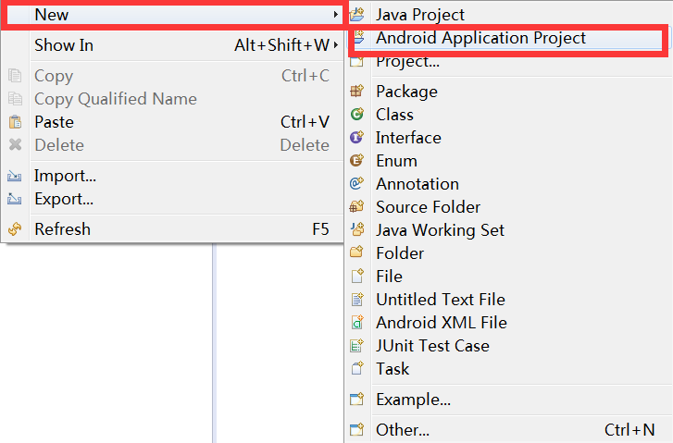Click the JUnit Test Case icon
This screenshot has width=673, height=443.
[357, 346]
